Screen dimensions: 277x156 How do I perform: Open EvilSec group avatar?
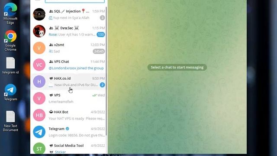coord(39,31)
